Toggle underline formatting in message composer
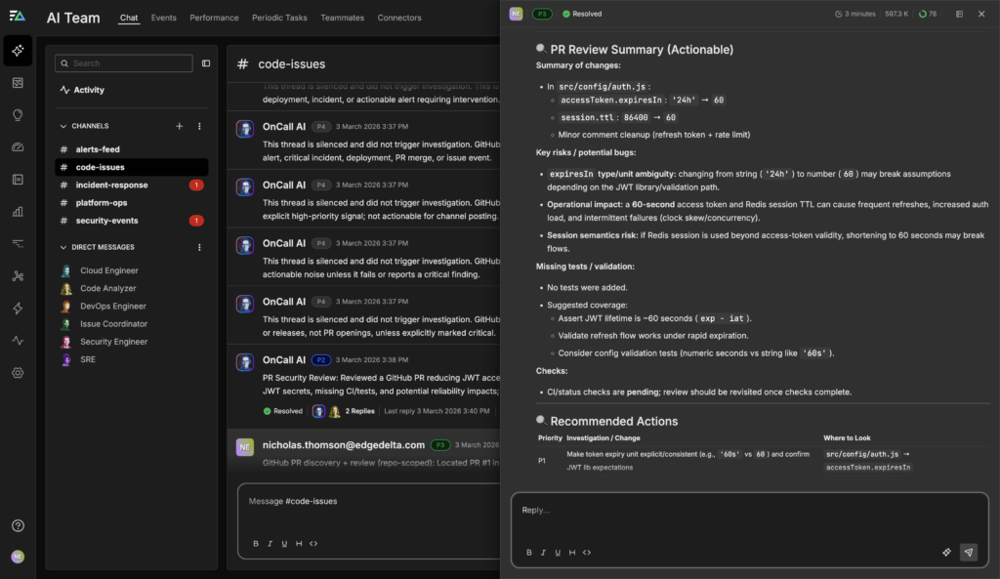This screenshot has width=1000, height=579. click(284, 543)
